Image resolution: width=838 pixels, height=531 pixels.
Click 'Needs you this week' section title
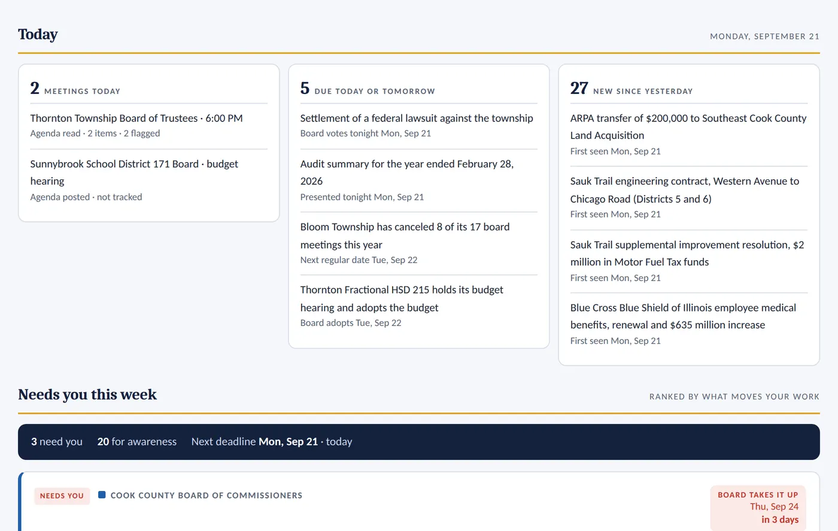coord(87,395)
